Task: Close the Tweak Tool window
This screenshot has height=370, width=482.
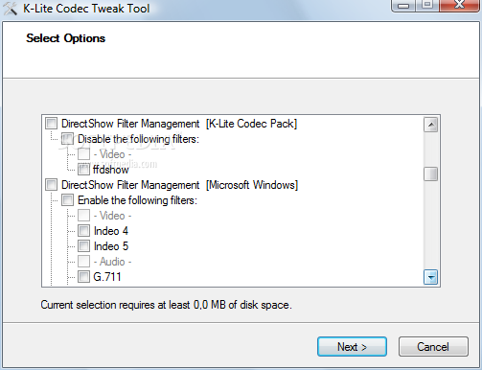Action: 460,6
